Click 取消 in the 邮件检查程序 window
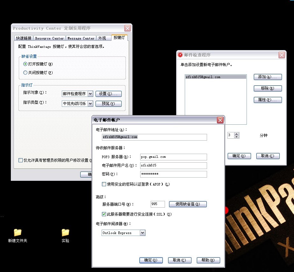The image size is (294, 272). [x=268, y=156]
